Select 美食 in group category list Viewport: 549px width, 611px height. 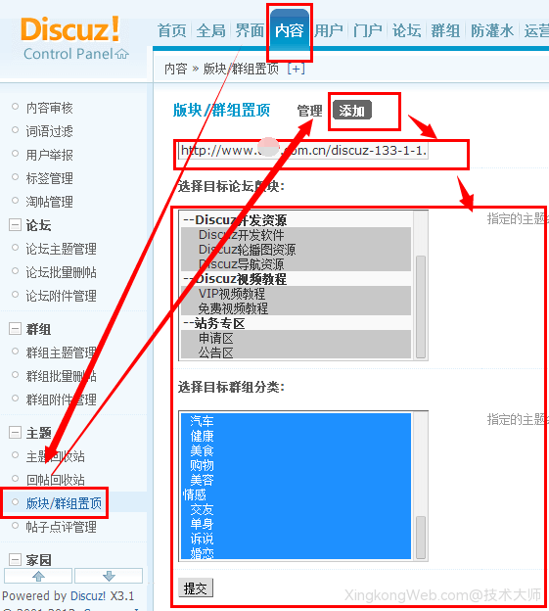point(296,450)
